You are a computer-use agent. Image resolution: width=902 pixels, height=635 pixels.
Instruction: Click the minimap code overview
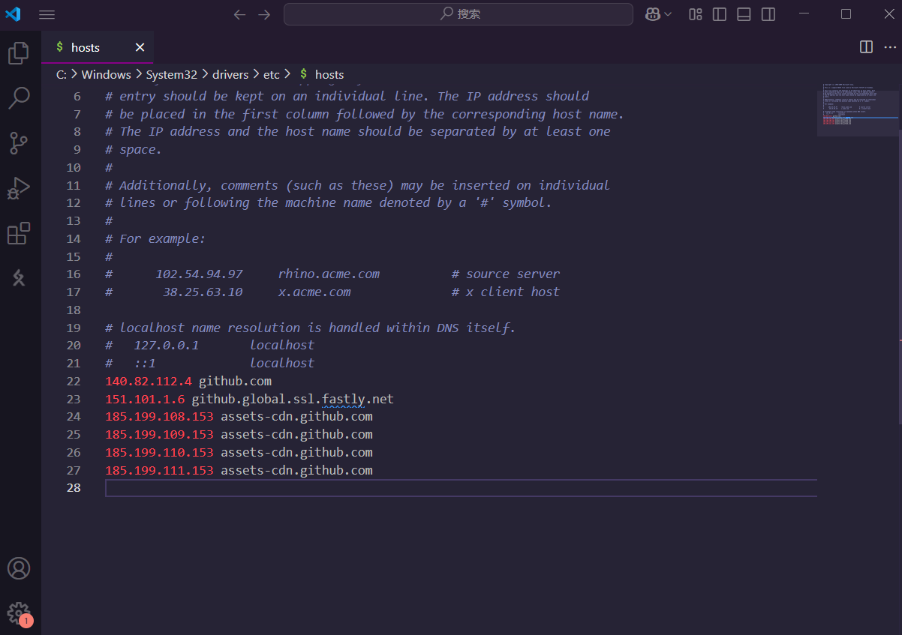pyautogui.click(x=858, y=111)
